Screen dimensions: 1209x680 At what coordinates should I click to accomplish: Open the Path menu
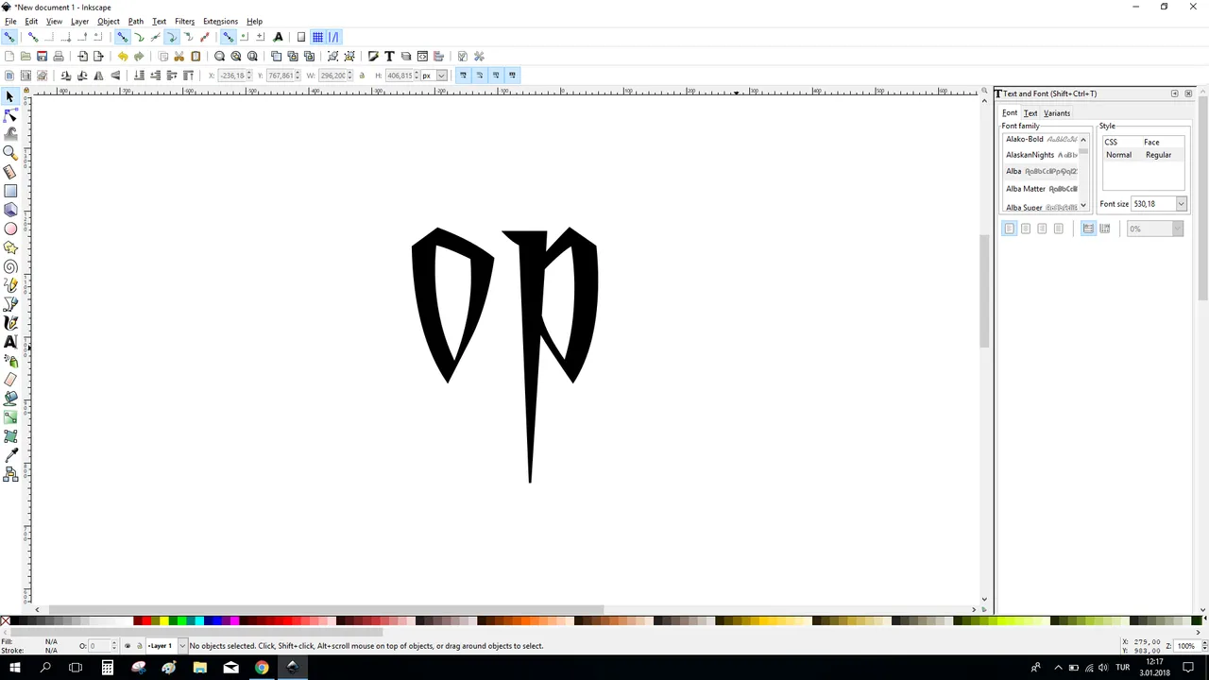(x=136, y=21)
